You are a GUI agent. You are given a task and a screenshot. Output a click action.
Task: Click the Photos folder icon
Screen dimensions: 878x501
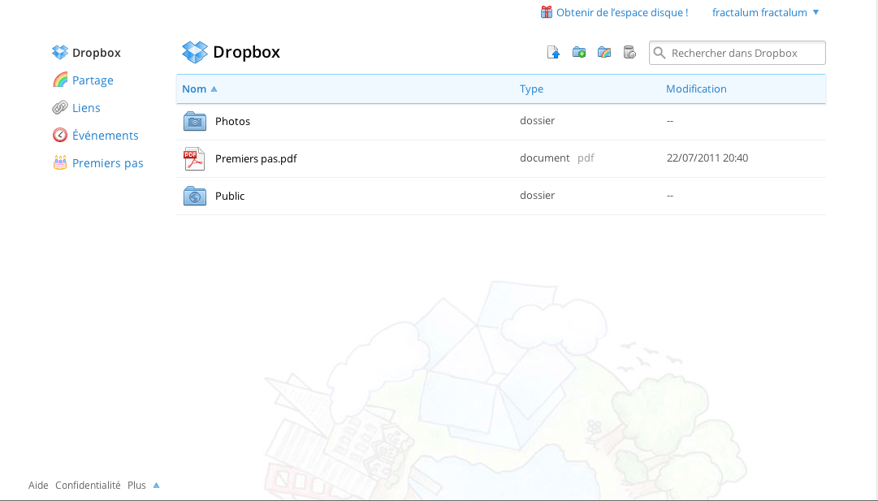pyautogui.click(x=195, y=122)
